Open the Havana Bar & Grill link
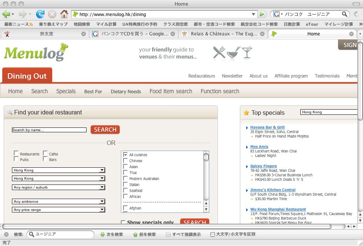Screen dimensions: 363x246 point(267,127)
